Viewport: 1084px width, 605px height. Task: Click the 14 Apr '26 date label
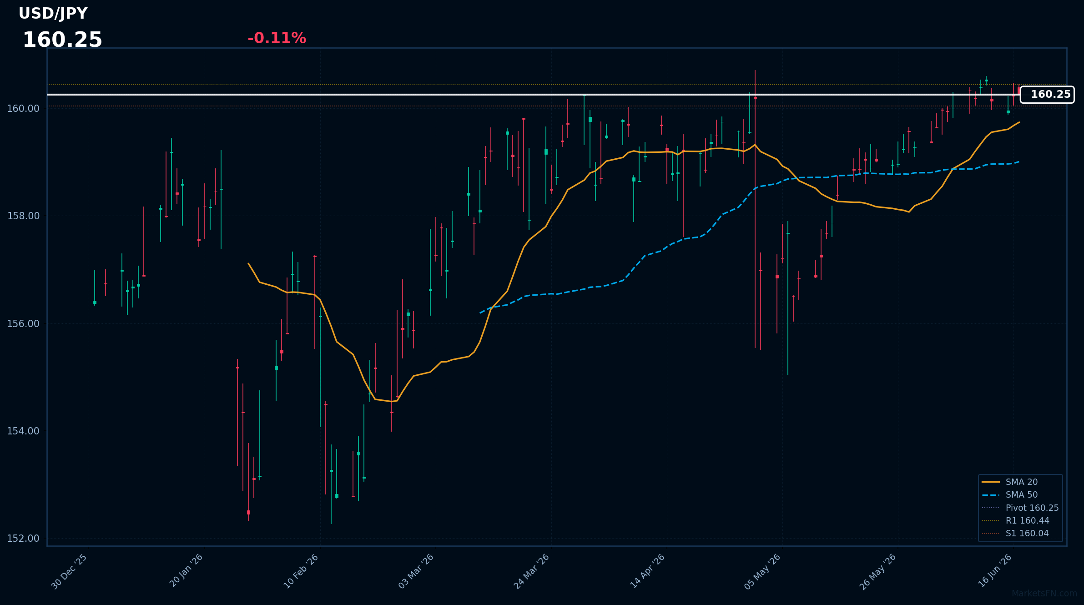click(x=648, y=571)
